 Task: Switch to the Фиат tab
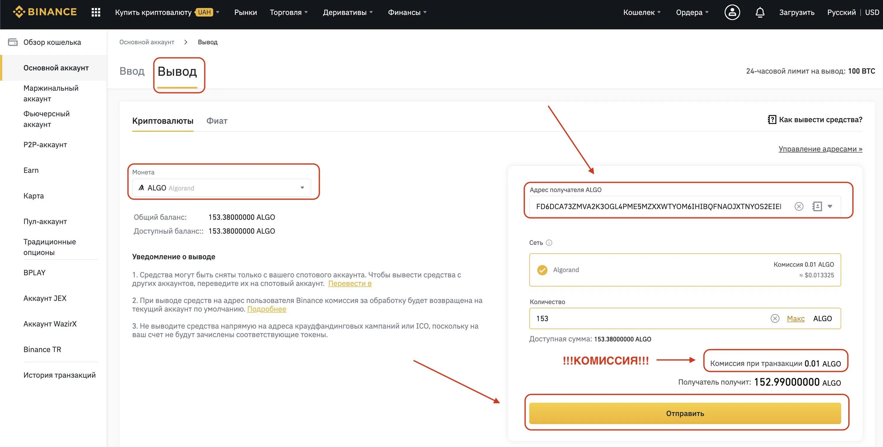pyautogui.click(x=217, y=120)
